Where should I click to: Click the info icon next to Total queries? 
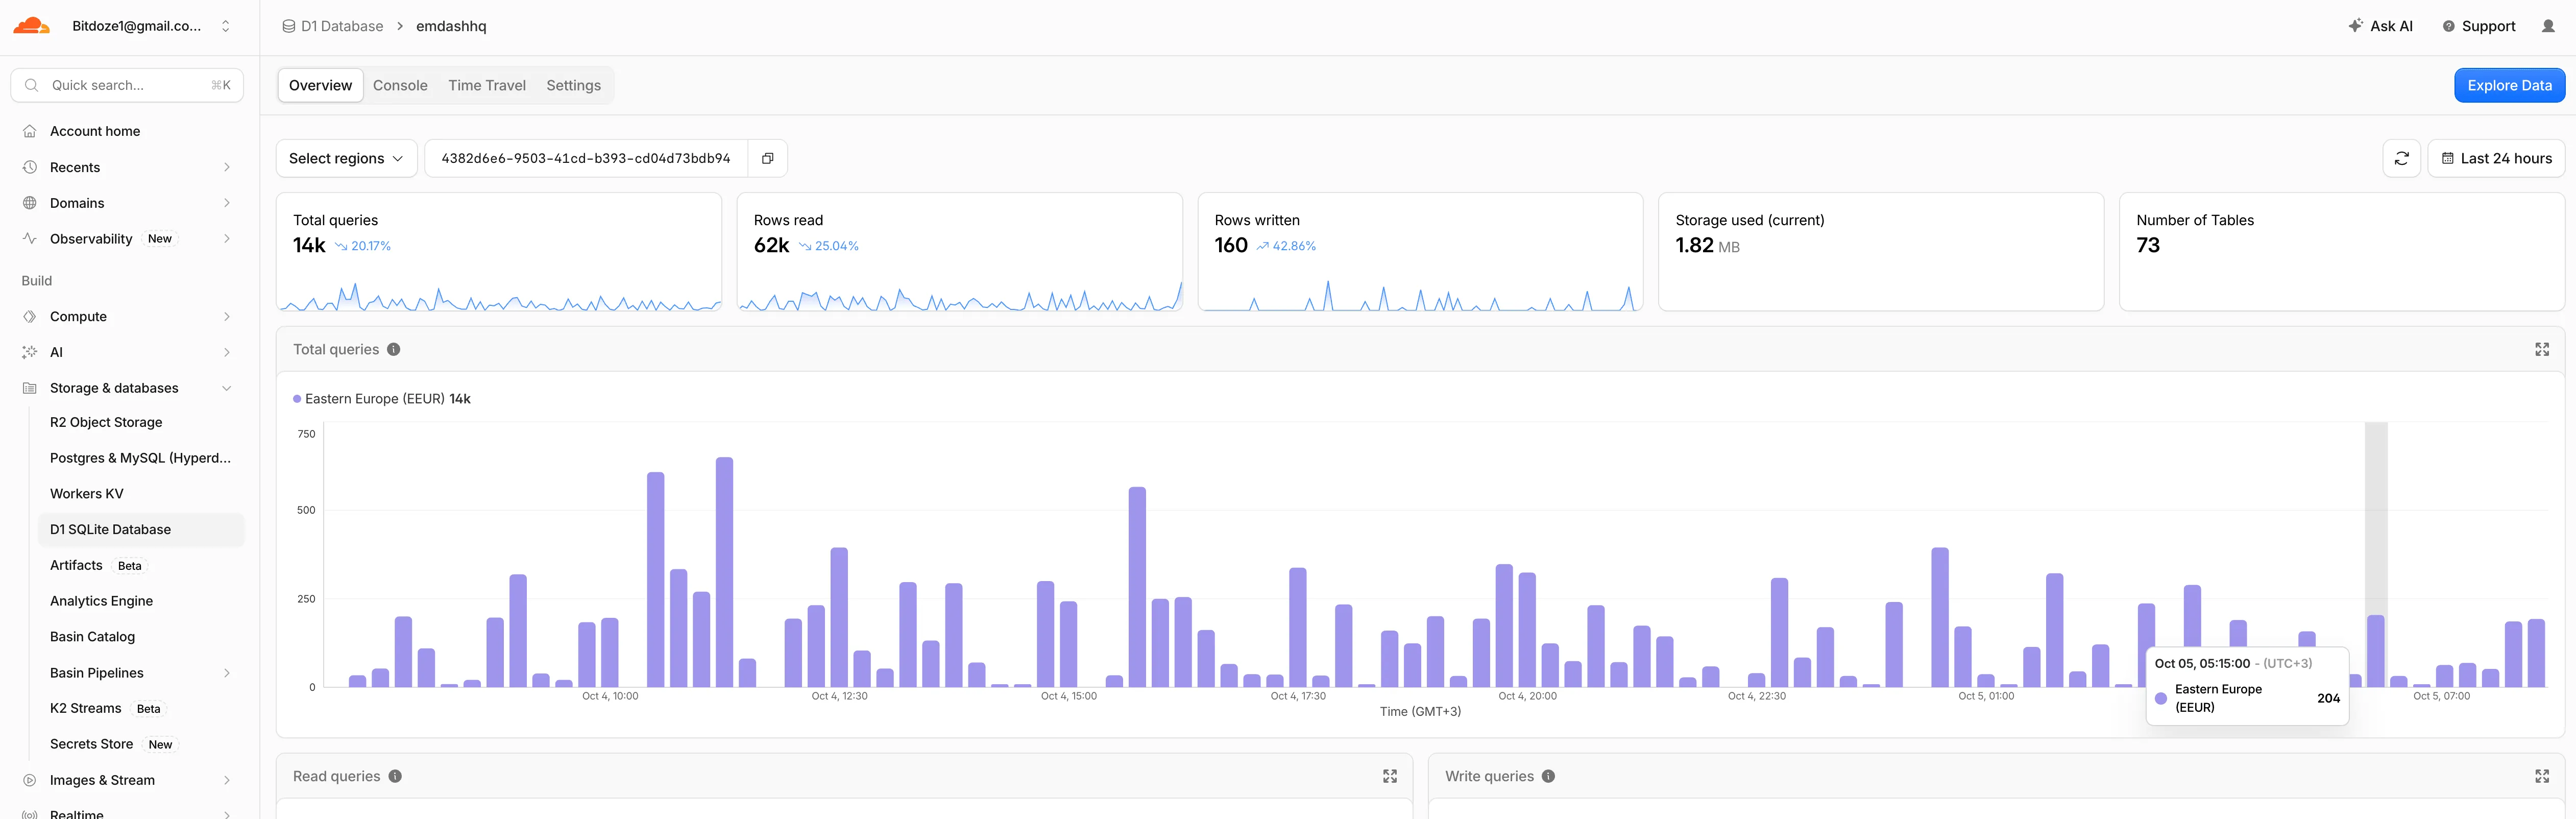click(394, 349)
